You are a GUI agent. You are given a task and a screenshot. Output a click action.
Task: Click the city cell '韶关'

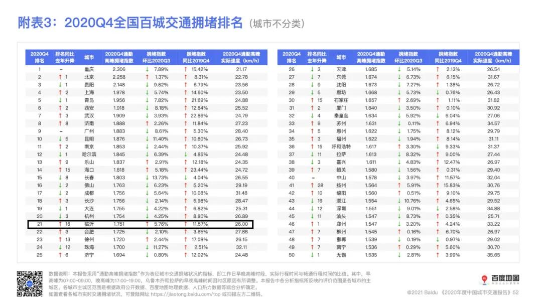pyautogui.click(x=341, y=170)
